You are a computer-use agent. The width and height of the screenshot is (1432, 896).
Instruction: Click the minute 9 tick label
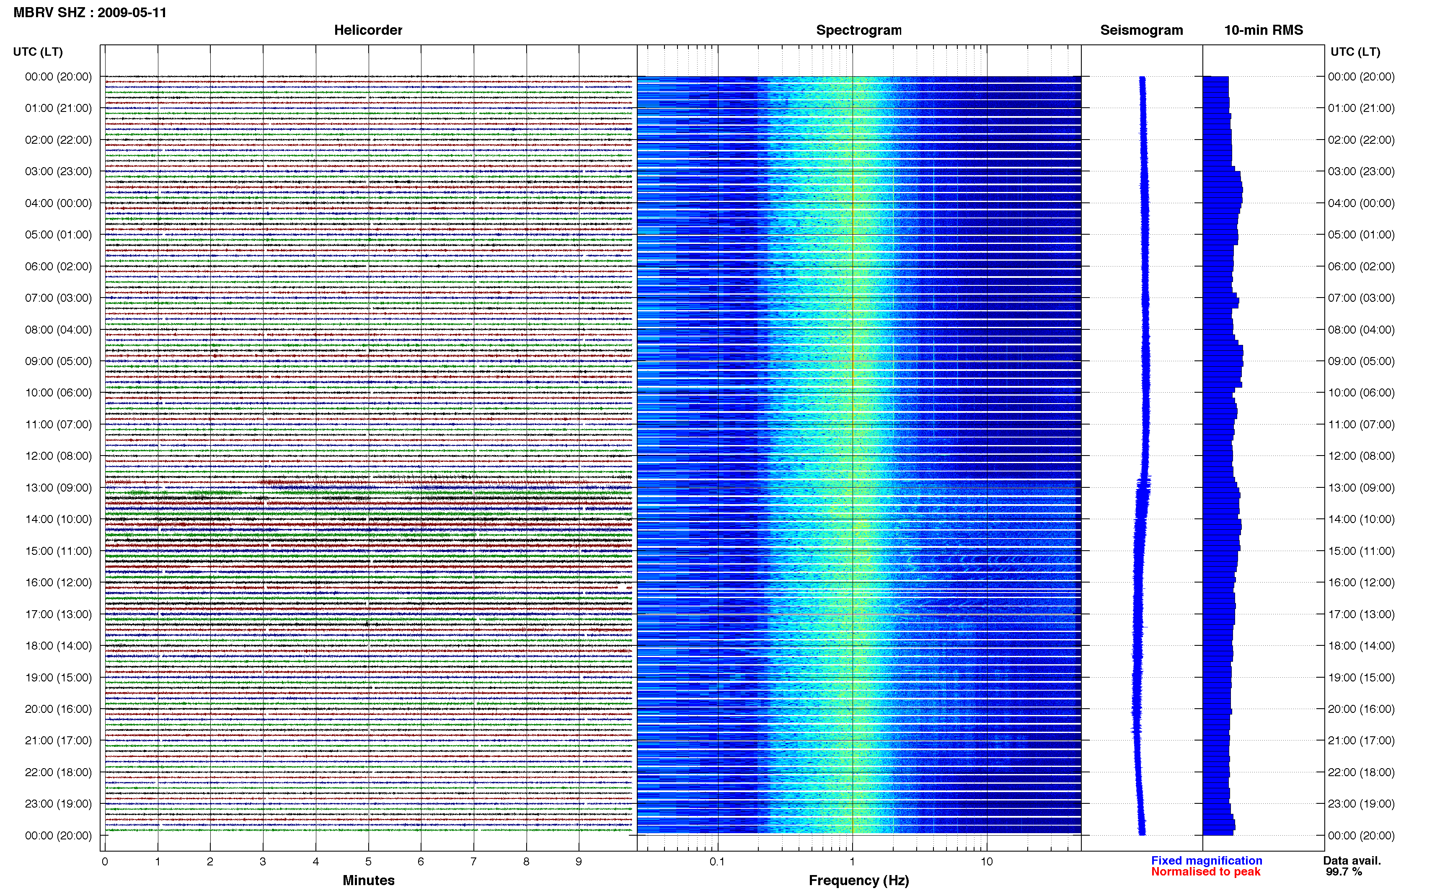point(579,862)
